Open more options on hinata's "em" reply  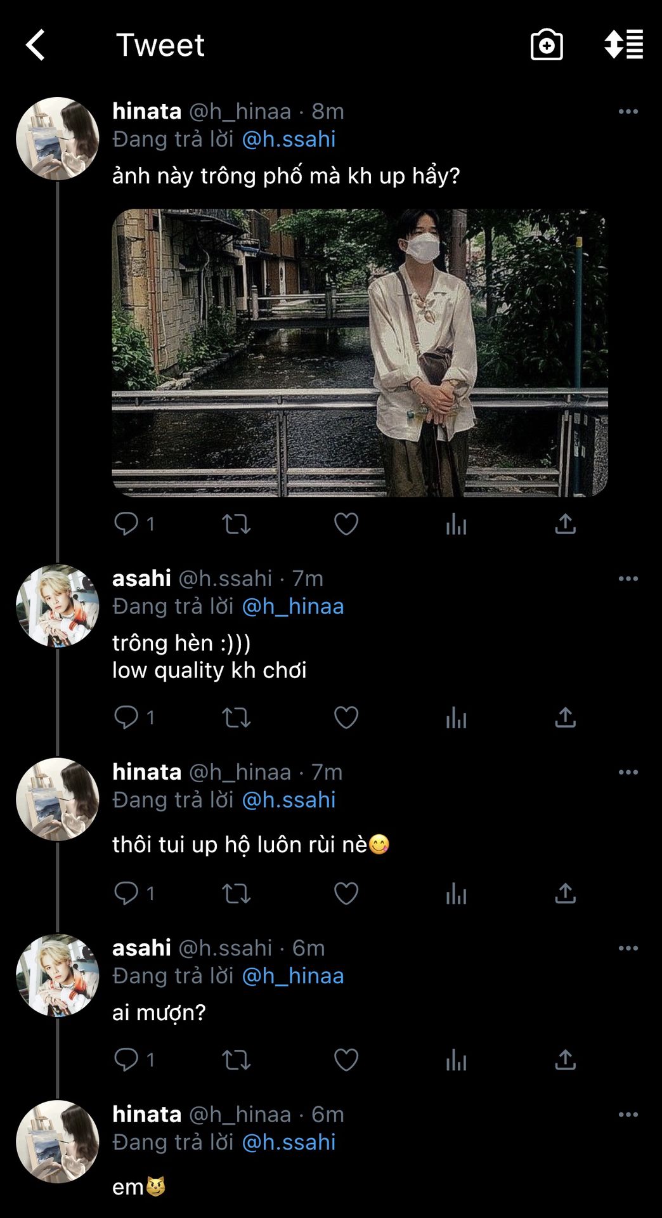point(628,1115)
